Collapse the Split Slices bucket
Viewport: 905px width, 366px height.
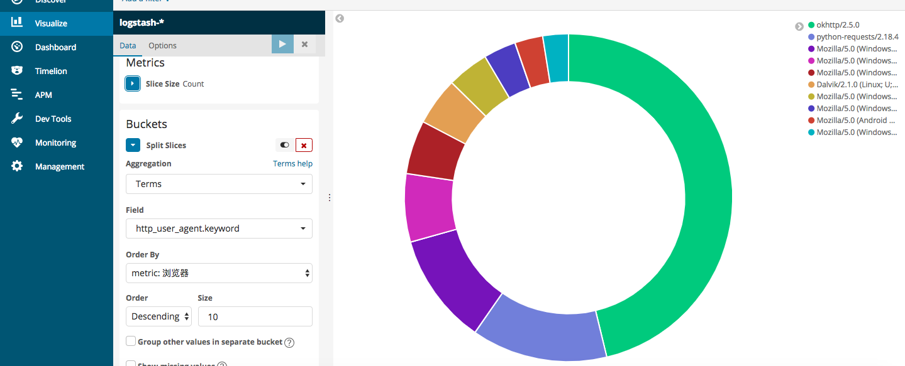[x=133, y=145]
